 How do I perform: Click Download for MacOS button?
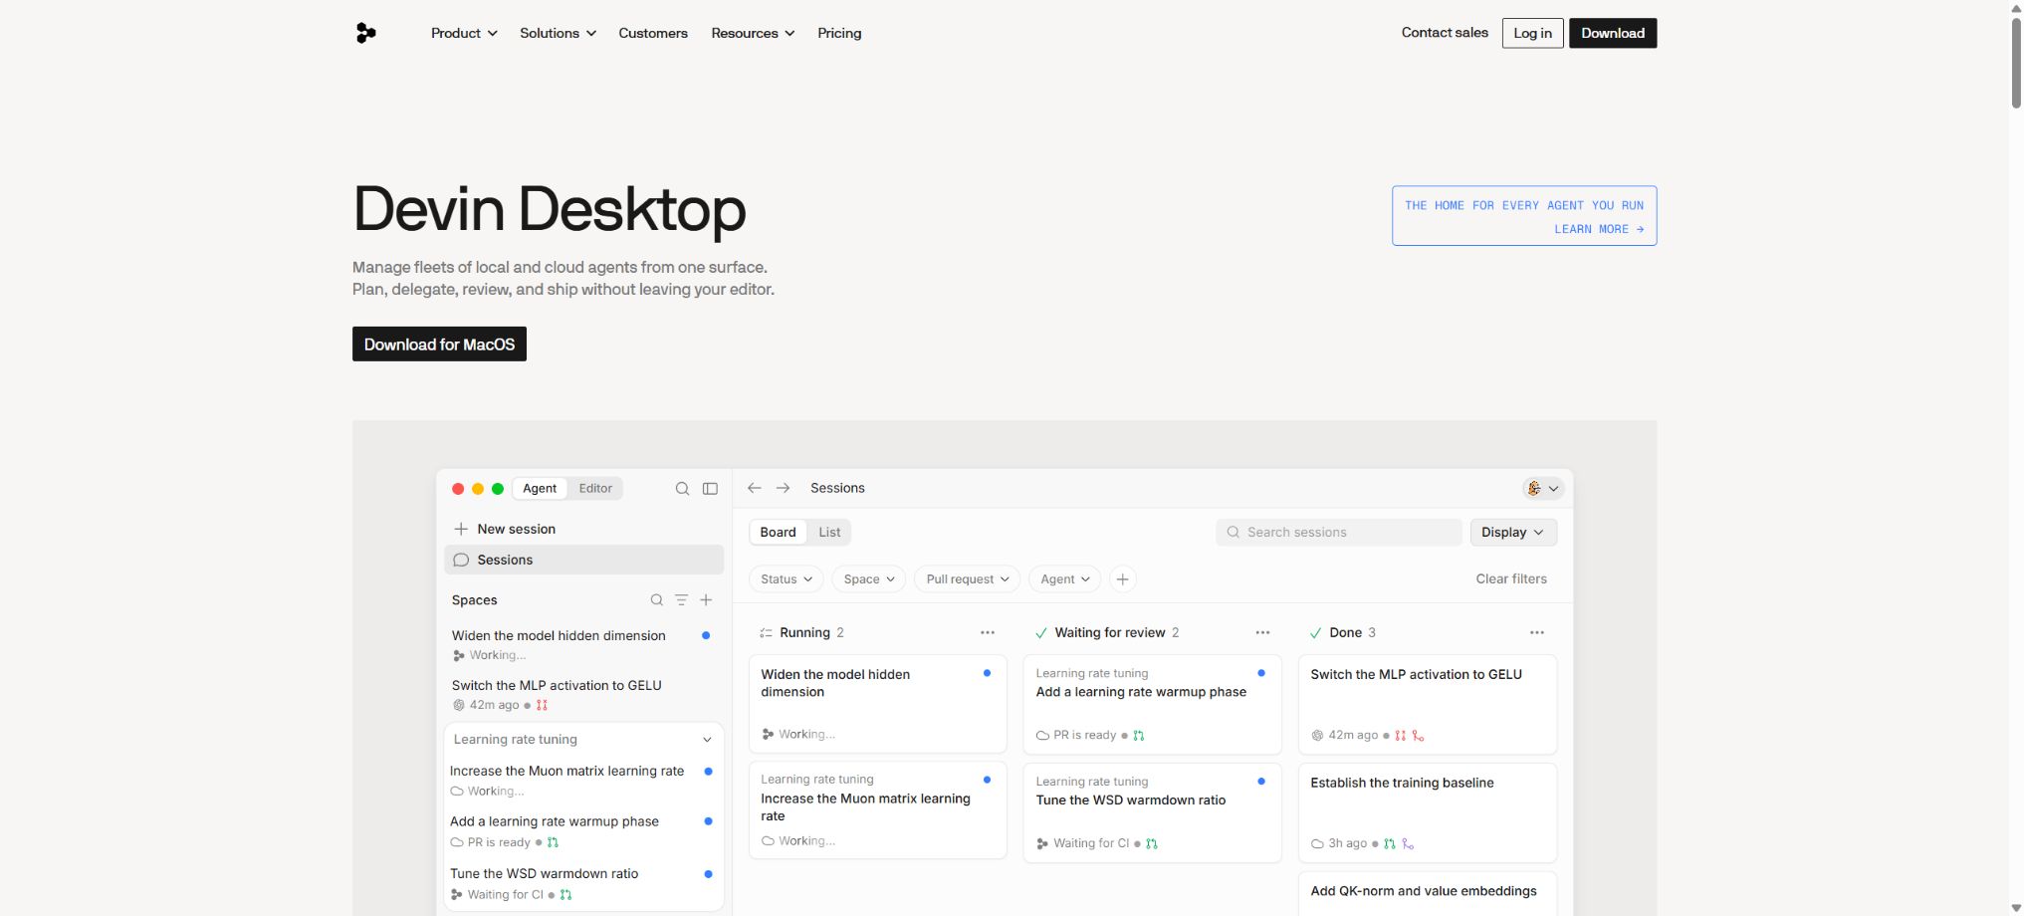pyautogui.click(x=439, y=344)
